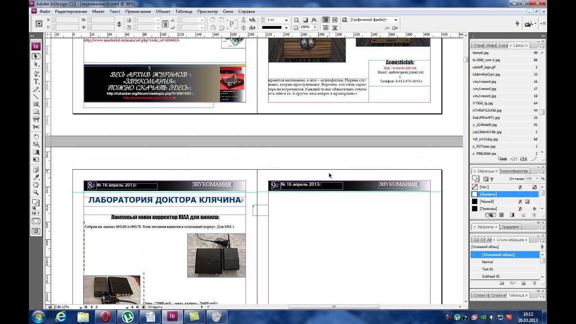Screen dimensions: 576x324
Task: Toggle formatting affects text (T) in Swatches
Action: point(492,179)
